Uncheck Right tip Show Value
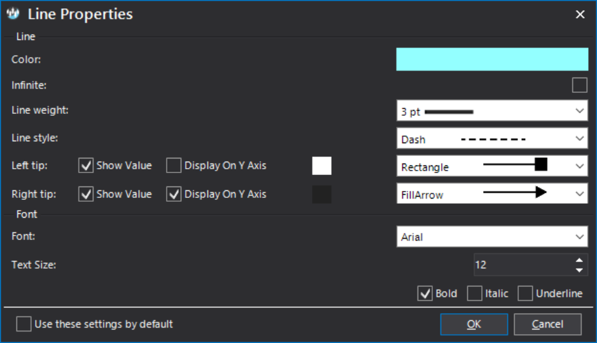This screenshot has width=597, height=343. pyautogui.click(x=86, y=194)
